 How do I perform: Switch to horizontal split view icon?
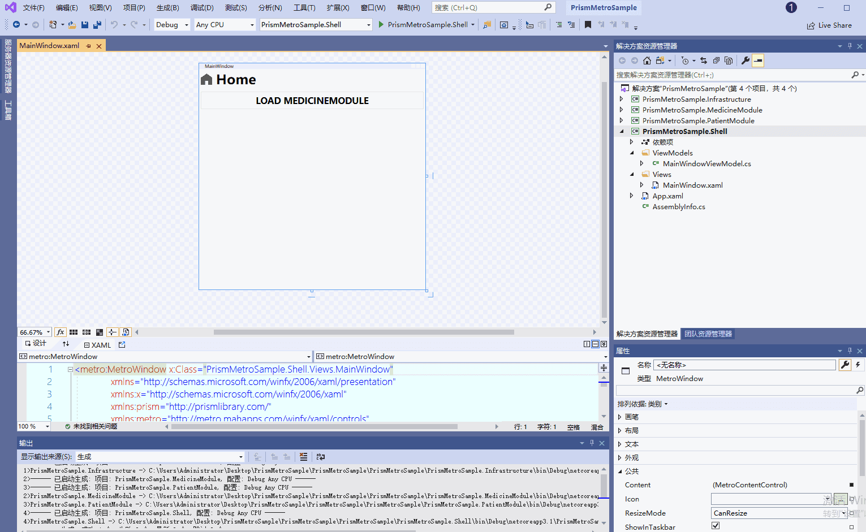[x=595, y=344]
